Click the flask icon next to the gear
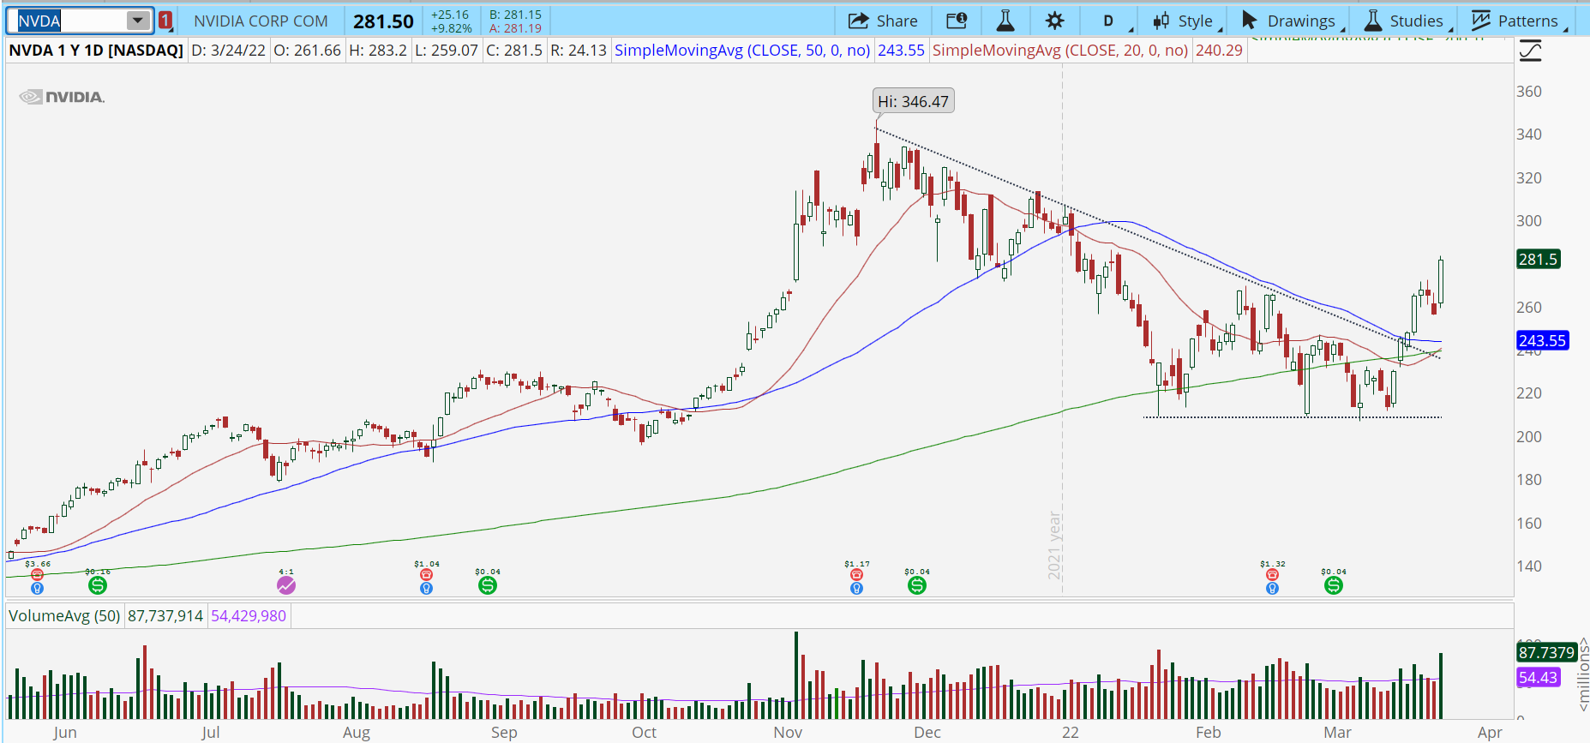 (1005, 21)
